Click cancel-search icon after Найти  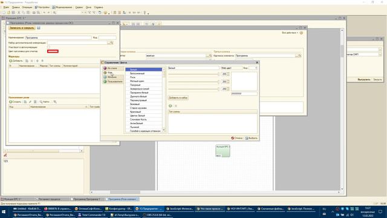coord(55,102)
